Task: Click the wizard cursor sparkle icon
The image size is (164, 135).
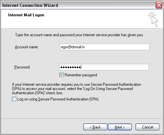Action: (153, 19)
